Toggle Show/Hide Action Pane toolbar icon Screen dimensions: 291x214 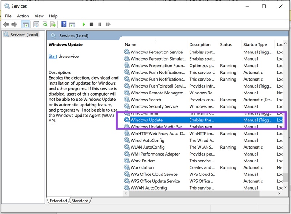(x=72, y=24)
